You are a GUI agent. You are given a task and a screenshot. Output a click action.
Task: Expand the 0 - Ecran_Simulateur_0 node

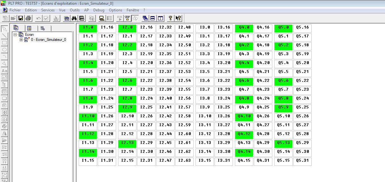[x=21, y=40]
